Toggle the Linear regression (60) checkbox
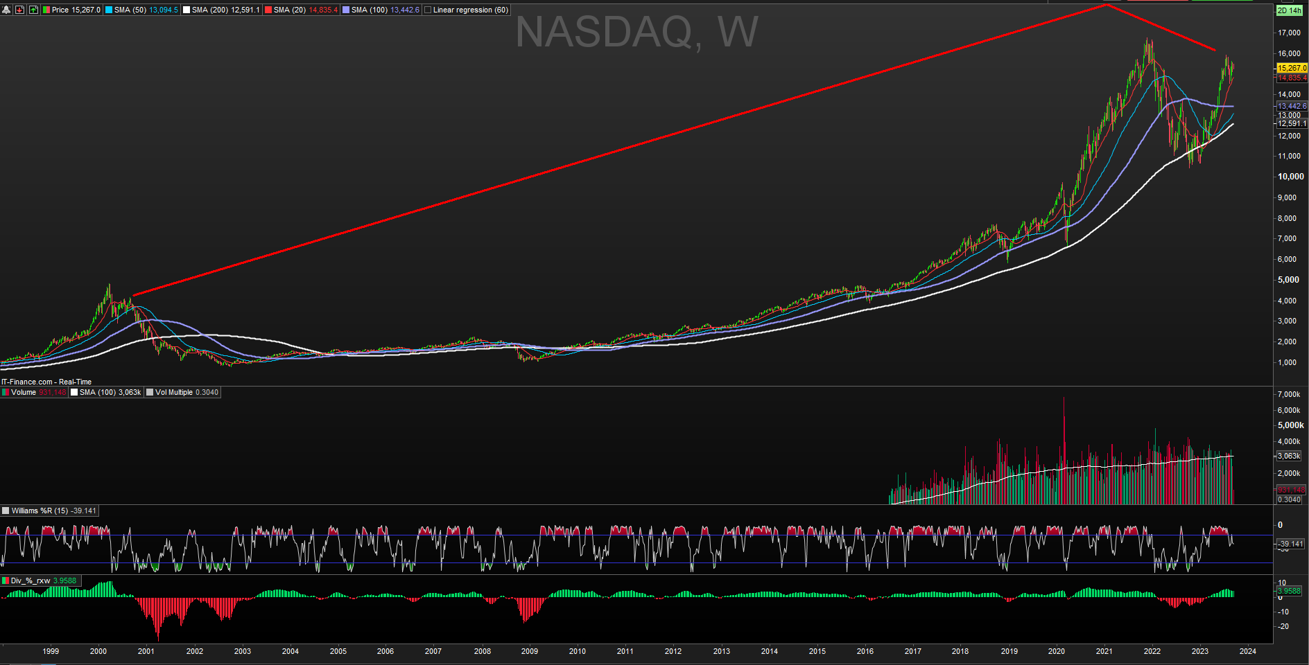Viewport: 1309px width, 665px height. tap(428, 10)
